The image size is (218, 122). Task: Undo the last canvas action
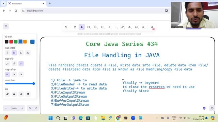pyautogui.click(x=30, y=108)
